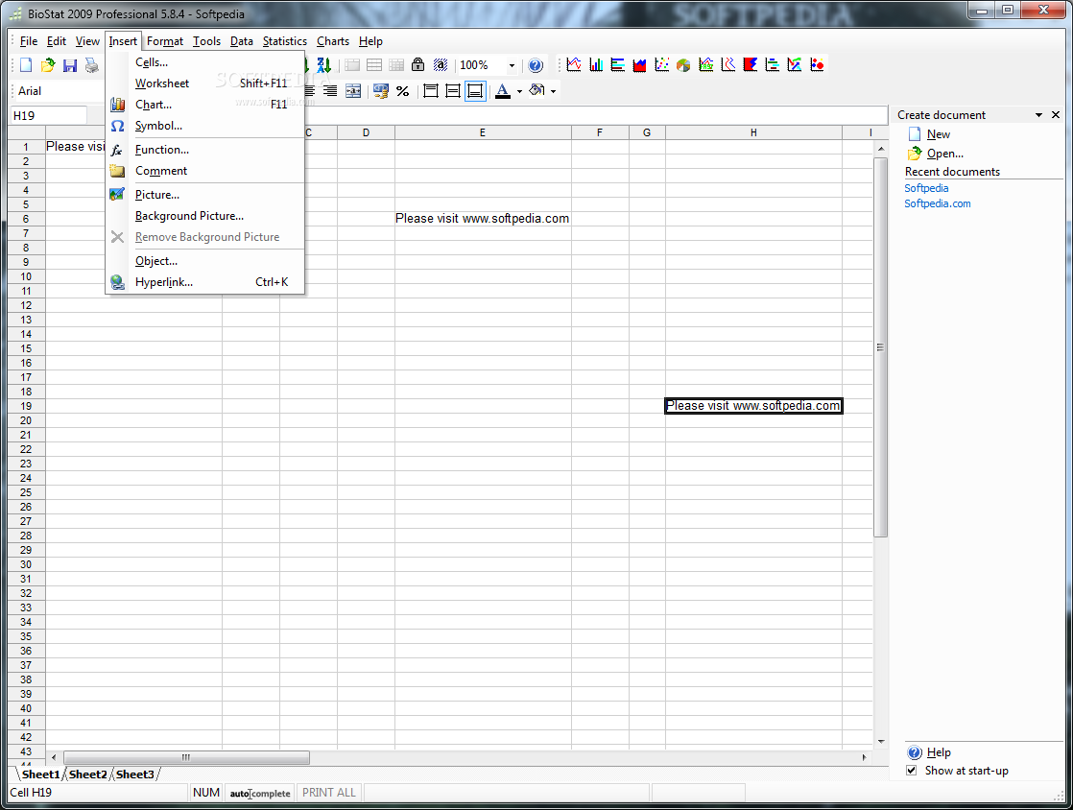Screen dimensions: 1073x810
Task: Switch to Sheet2 tab
Action: pos(87,774)
